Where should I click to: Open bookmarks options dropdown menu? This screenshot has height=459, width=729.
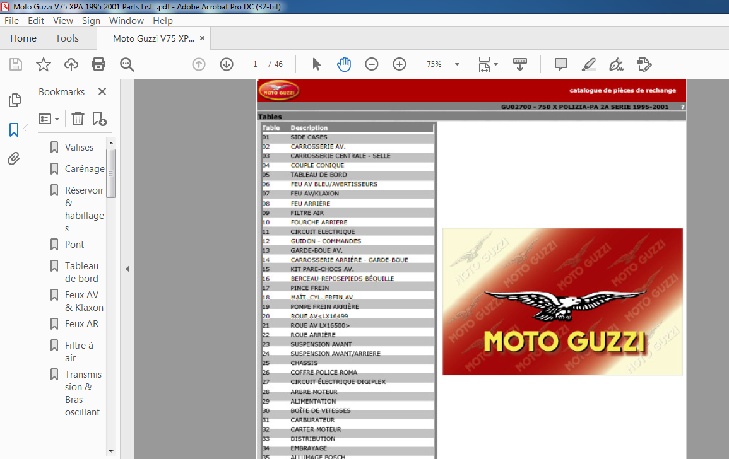[49, 119]
